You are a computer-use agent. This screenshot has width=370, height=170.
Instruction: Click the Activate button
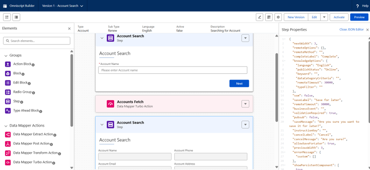339,17
